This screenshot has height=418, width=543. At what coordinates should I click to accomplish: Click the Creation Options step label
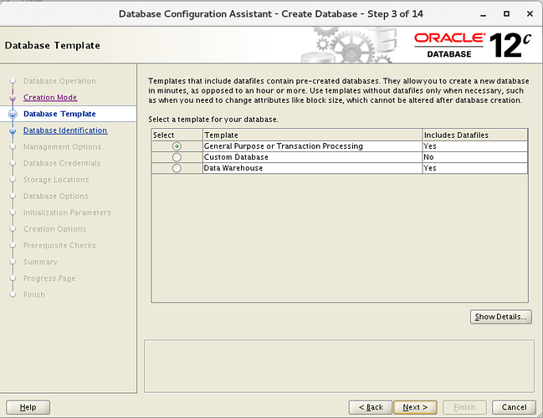(54, 229)
